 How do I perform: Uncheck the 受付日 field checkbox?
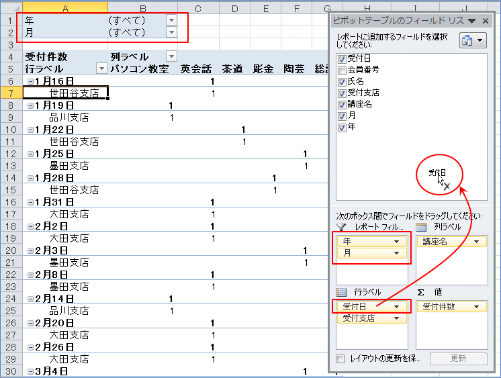342,59
